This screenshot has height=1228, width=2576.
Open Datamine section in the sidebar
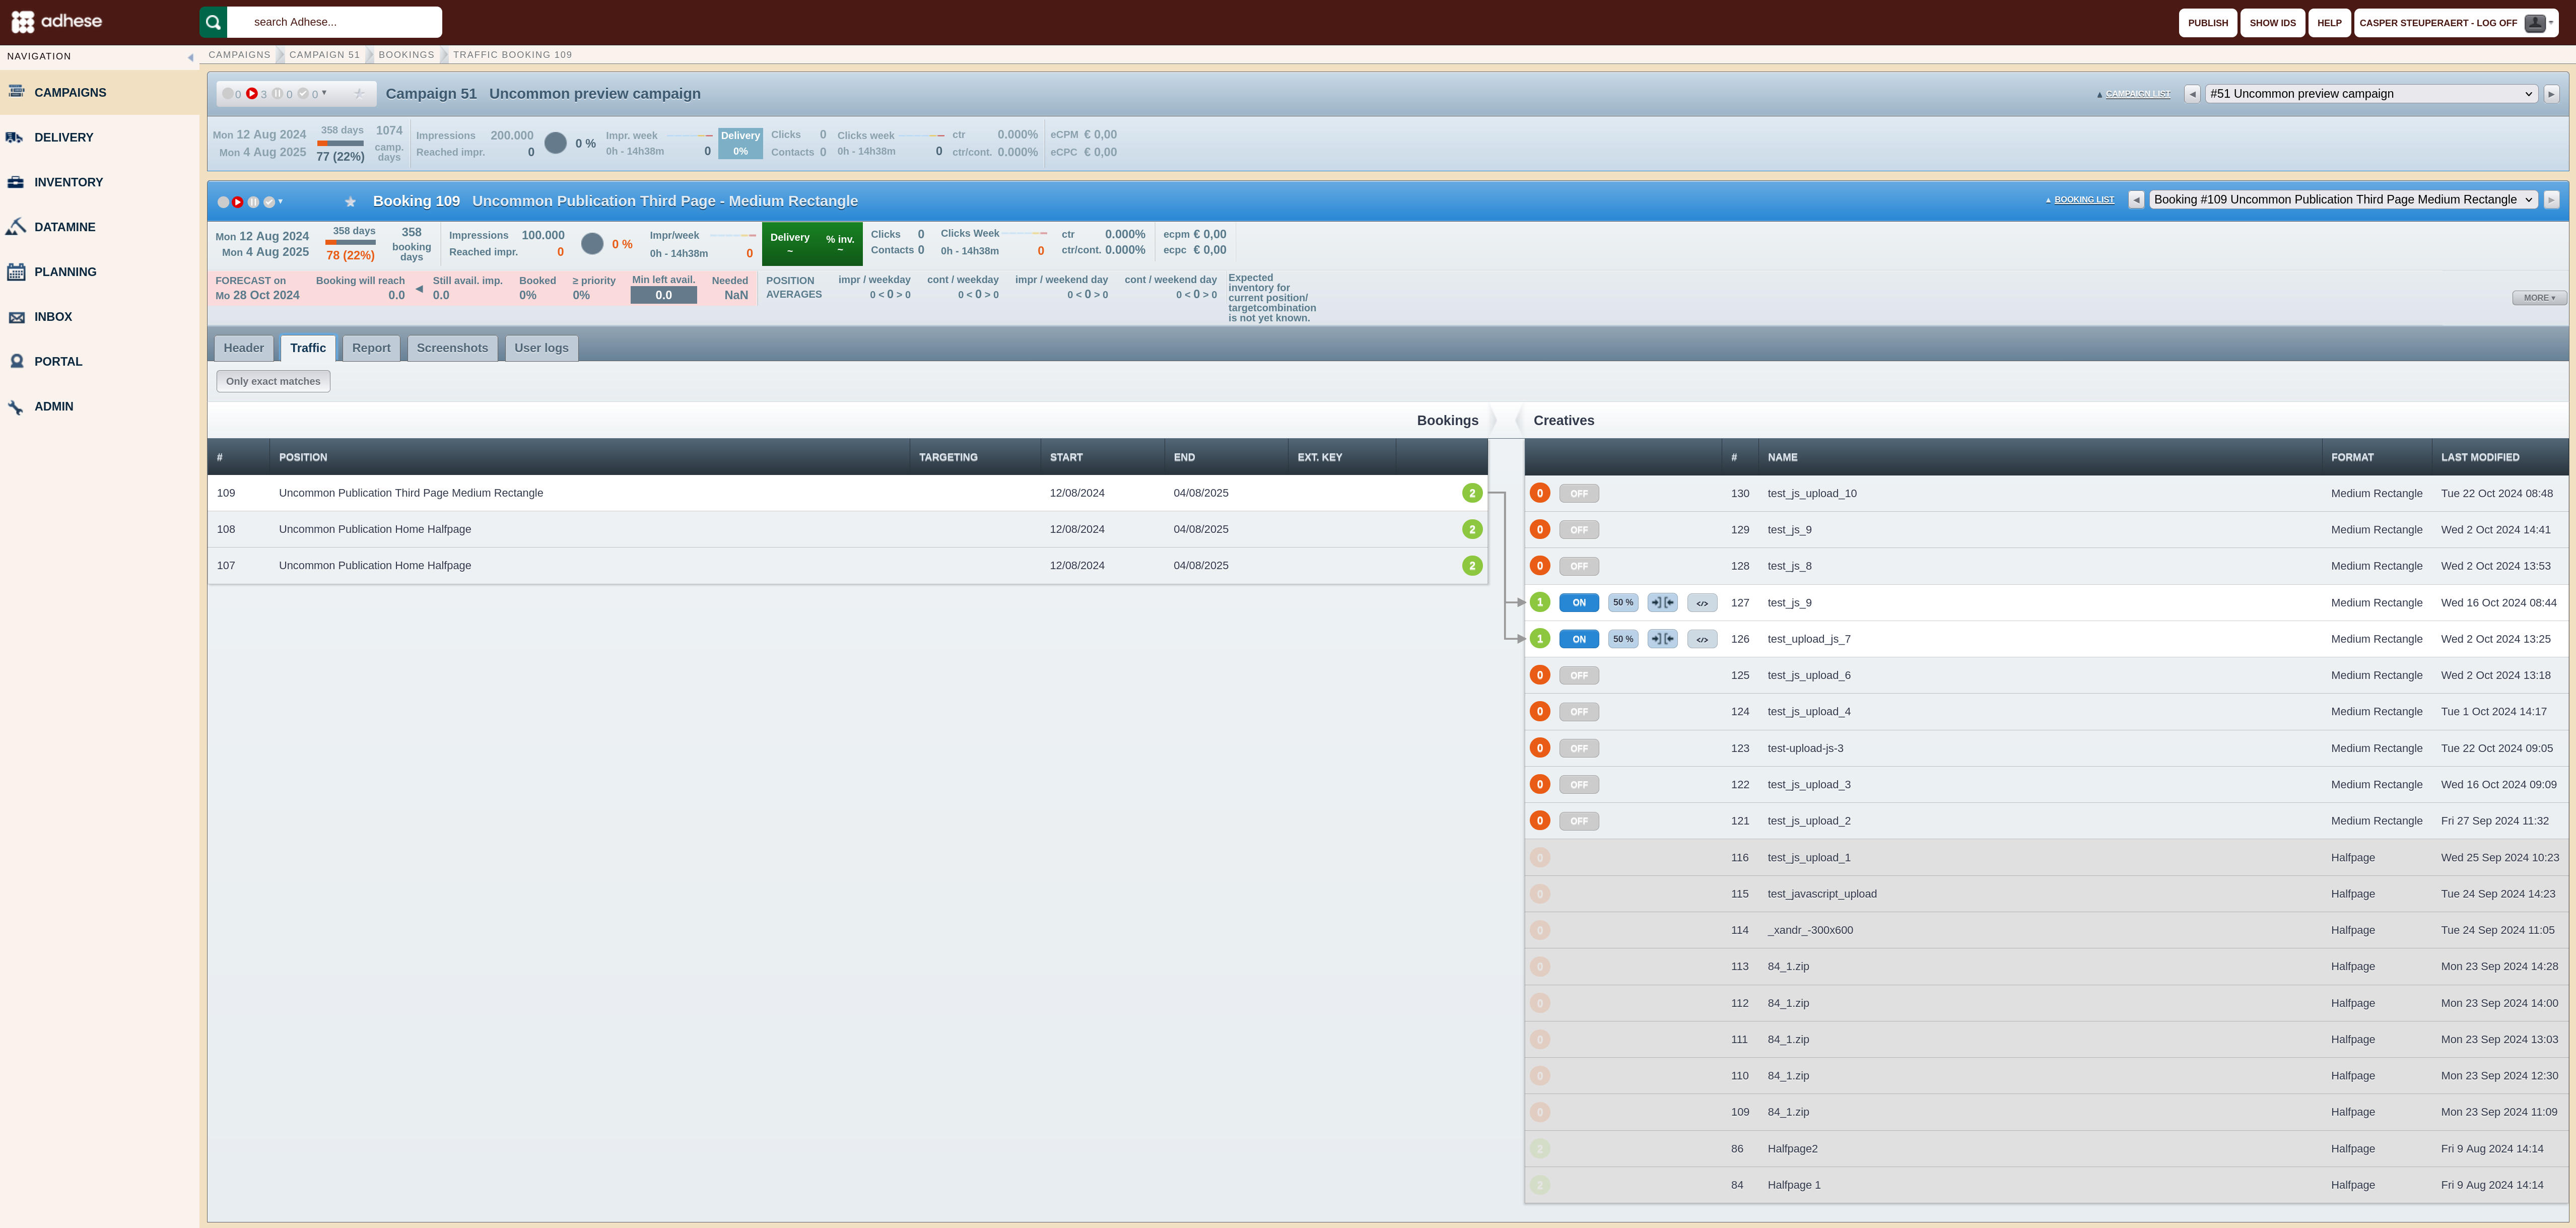point(65,227)
